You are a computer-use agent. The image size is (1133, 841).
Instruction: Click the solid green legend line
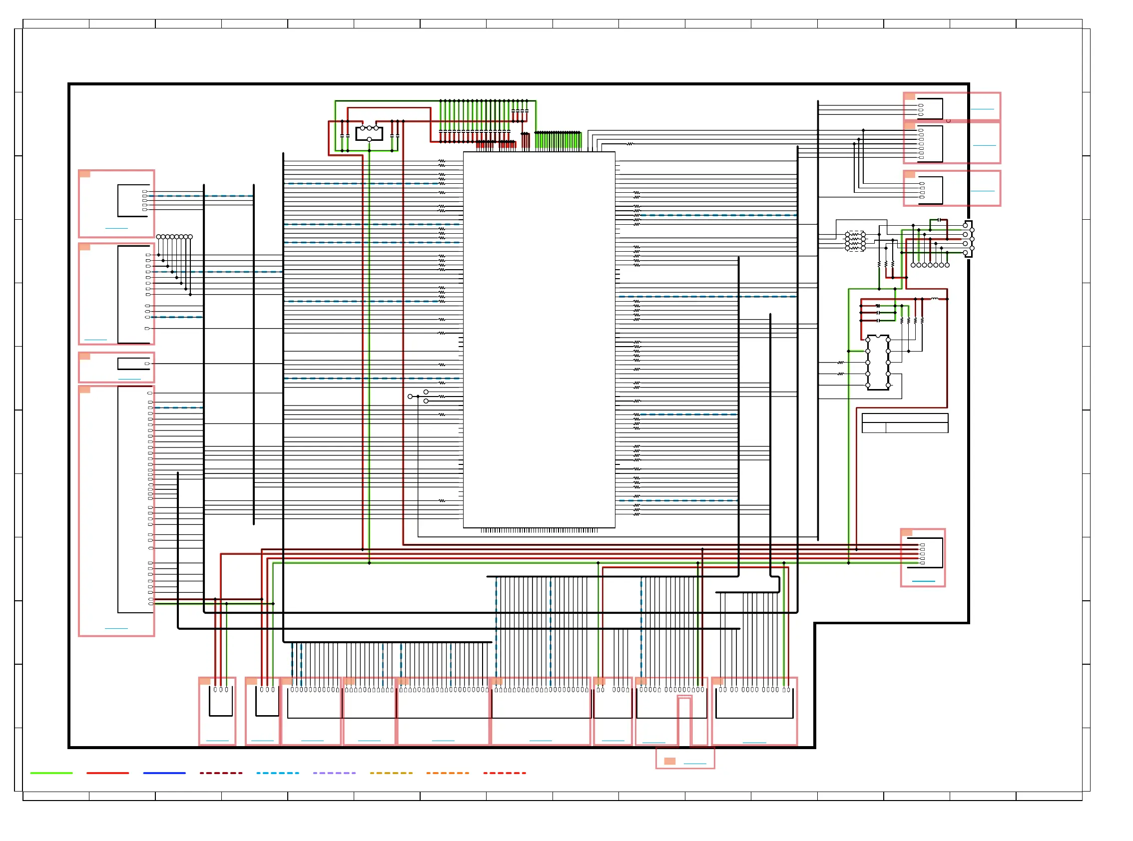(51, 773)
